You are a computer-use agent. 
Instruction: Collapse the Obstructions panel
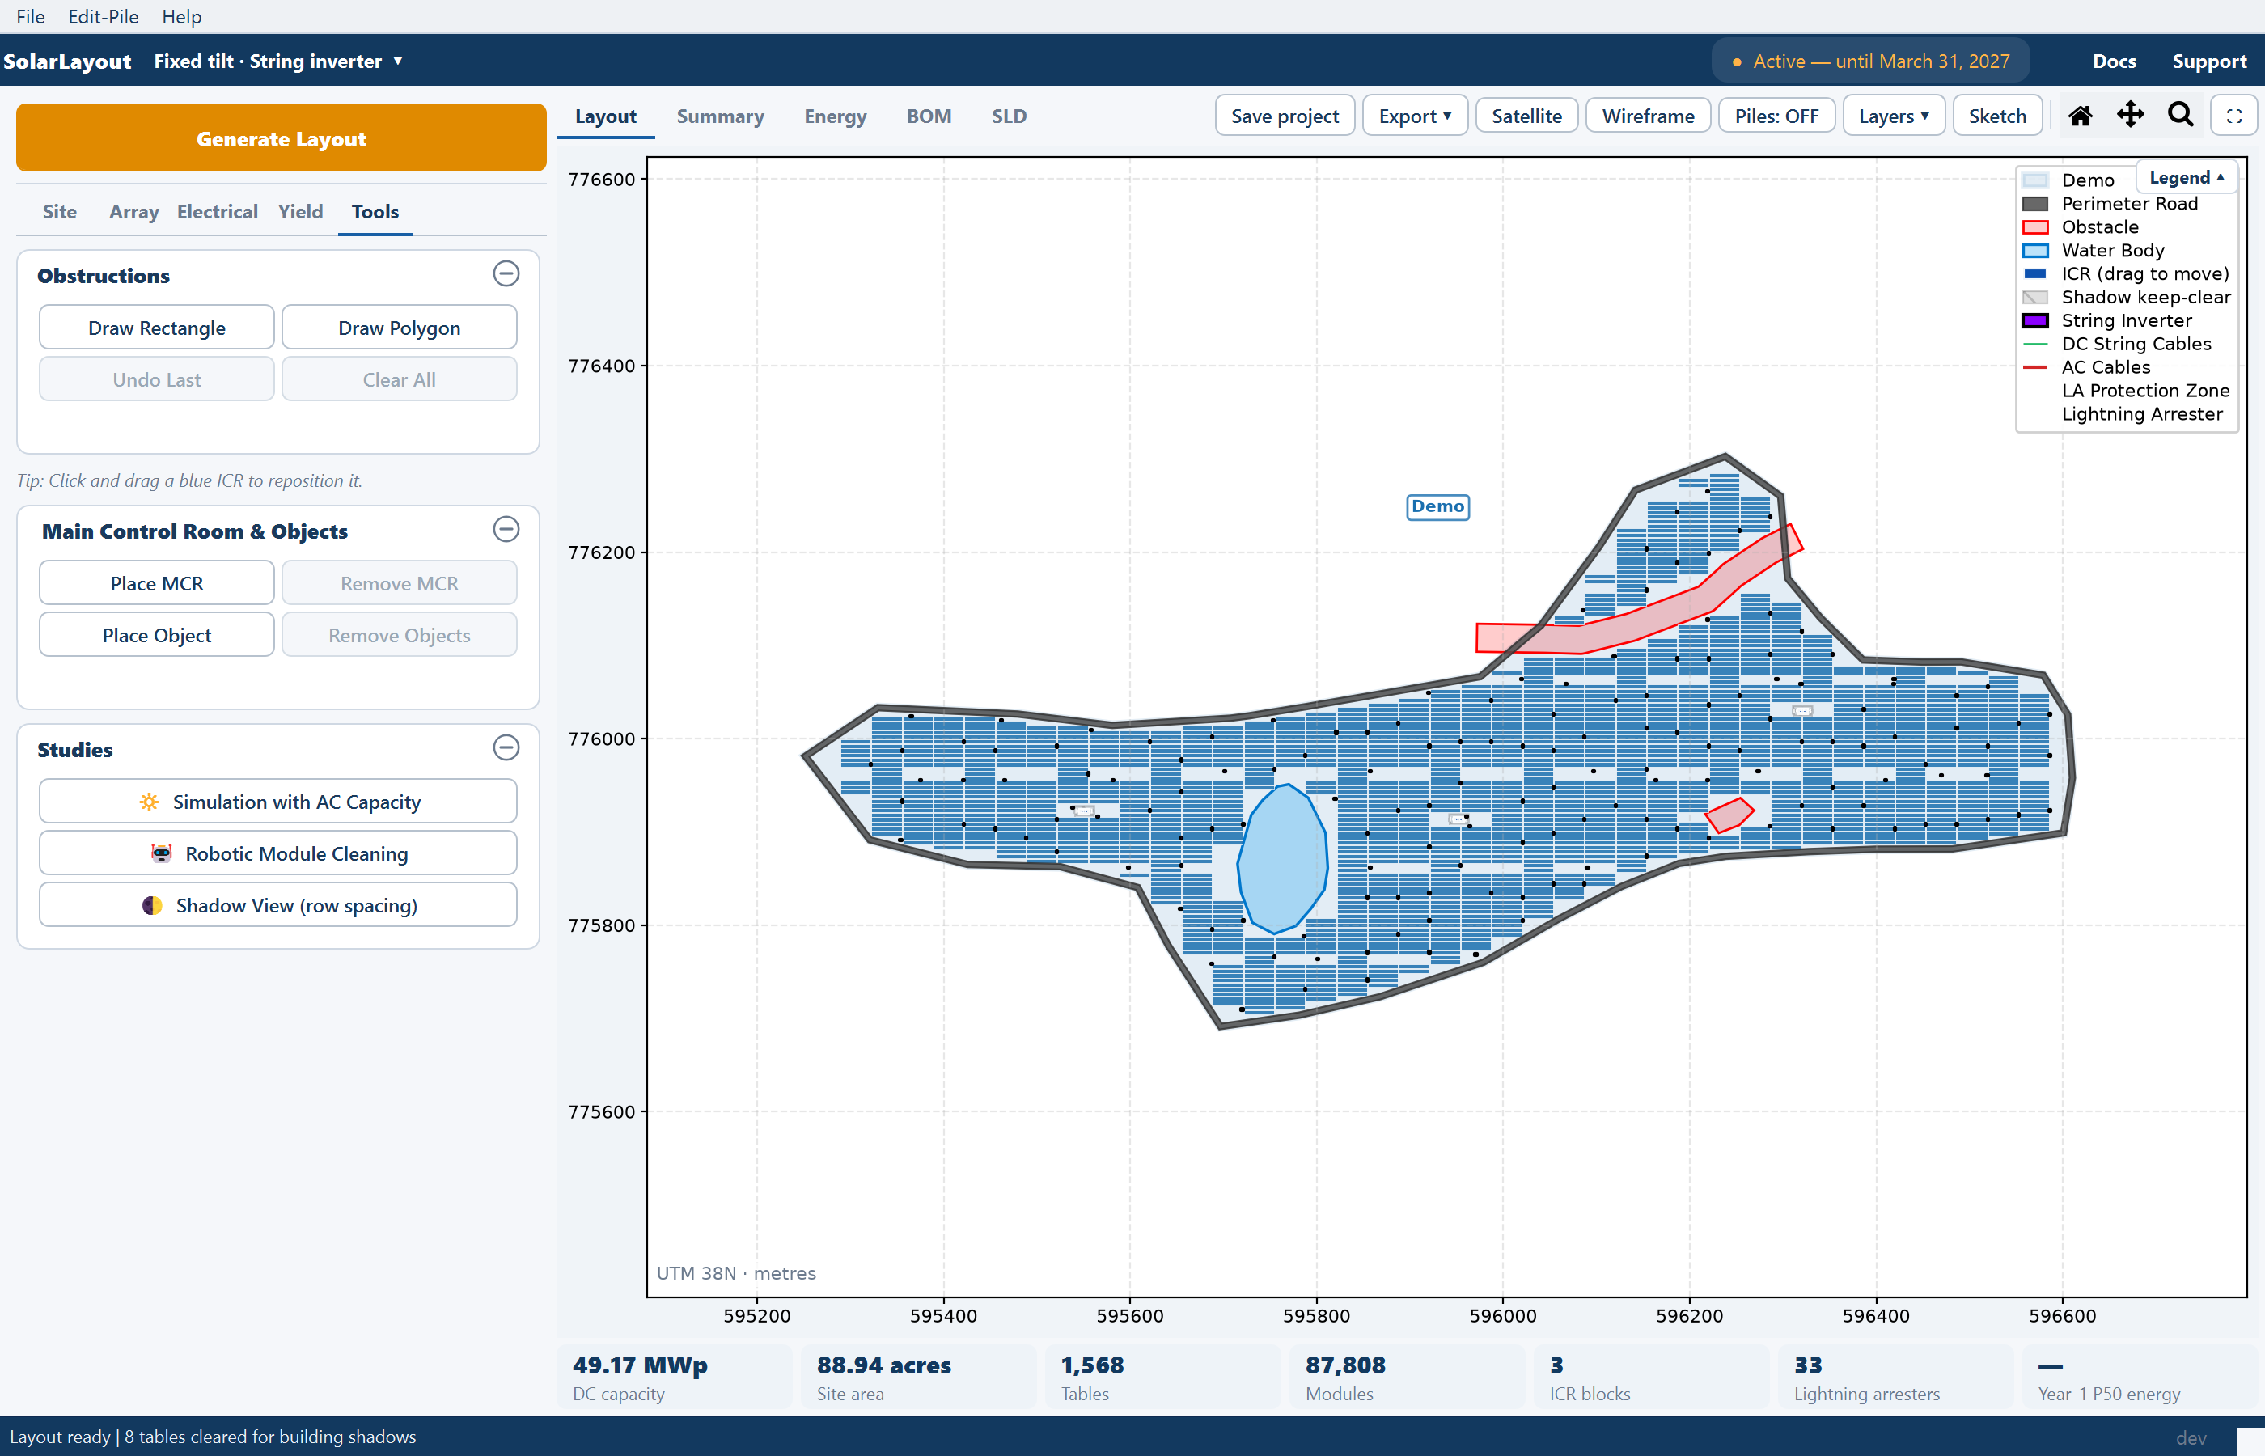[x=506, y=274]
